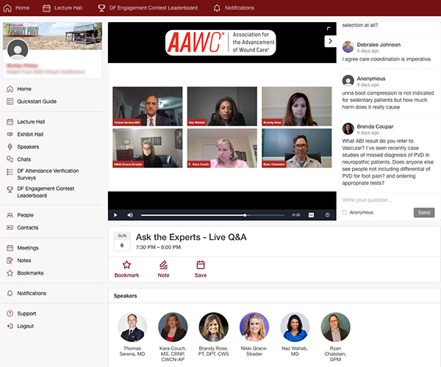Click the Support question mark icon
441x367 pixels.
(x=10, y=313)
